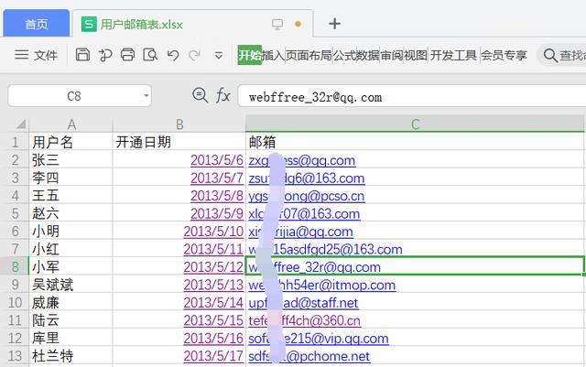Click the cell containing 小军
The width and height of the screenshot is (586, 367).
coord(71,266)
